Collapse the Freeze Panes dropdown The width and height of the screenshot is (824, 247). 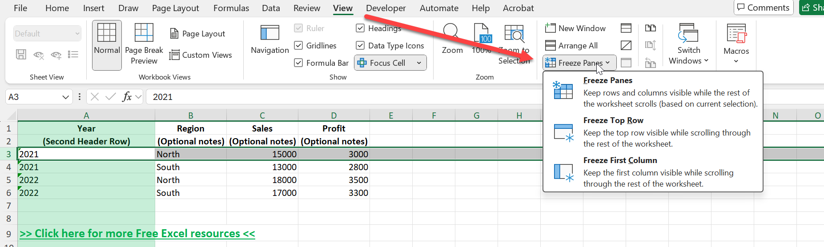(x=579, y=63)
